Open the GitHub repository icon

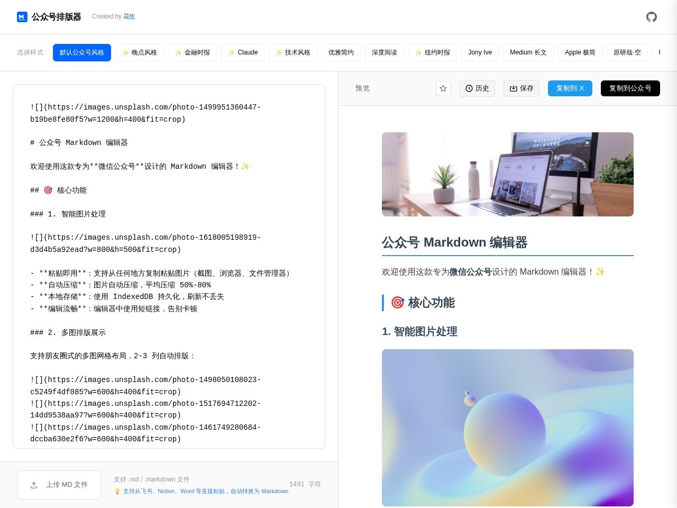[x=652, y=17]
